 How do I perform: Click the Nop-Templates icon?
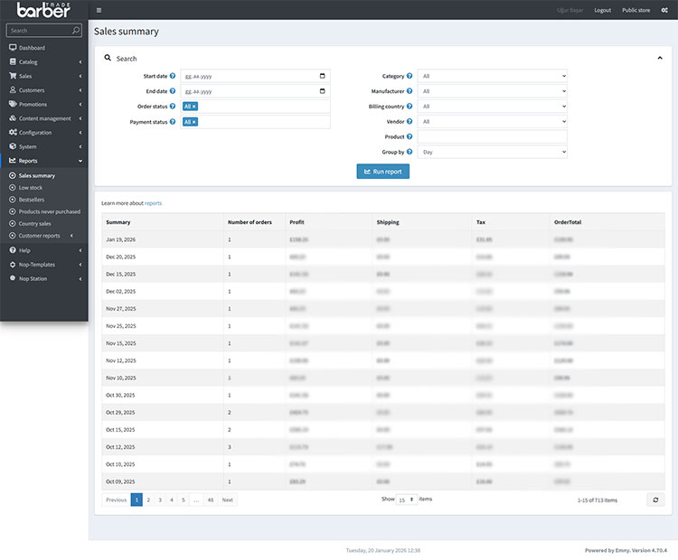(13, 265)
